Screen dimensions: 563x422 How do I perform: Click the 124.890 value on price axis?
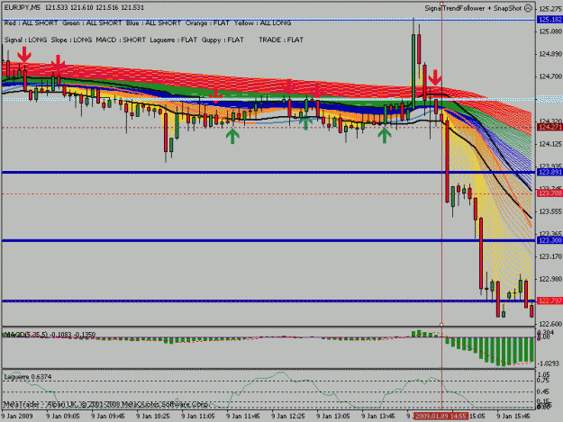point(550,54)
